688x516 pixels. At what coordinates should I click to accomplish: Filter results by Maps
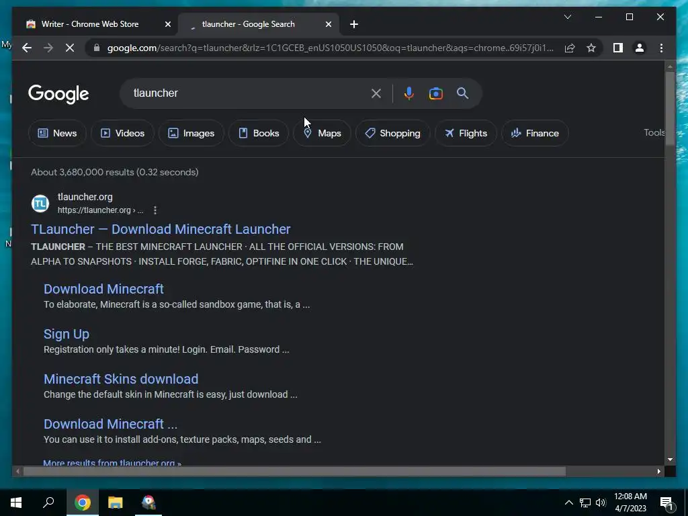[x=322, y=133]
